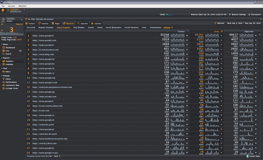
Task: Switch to the Custom tab
Action: 96,23
